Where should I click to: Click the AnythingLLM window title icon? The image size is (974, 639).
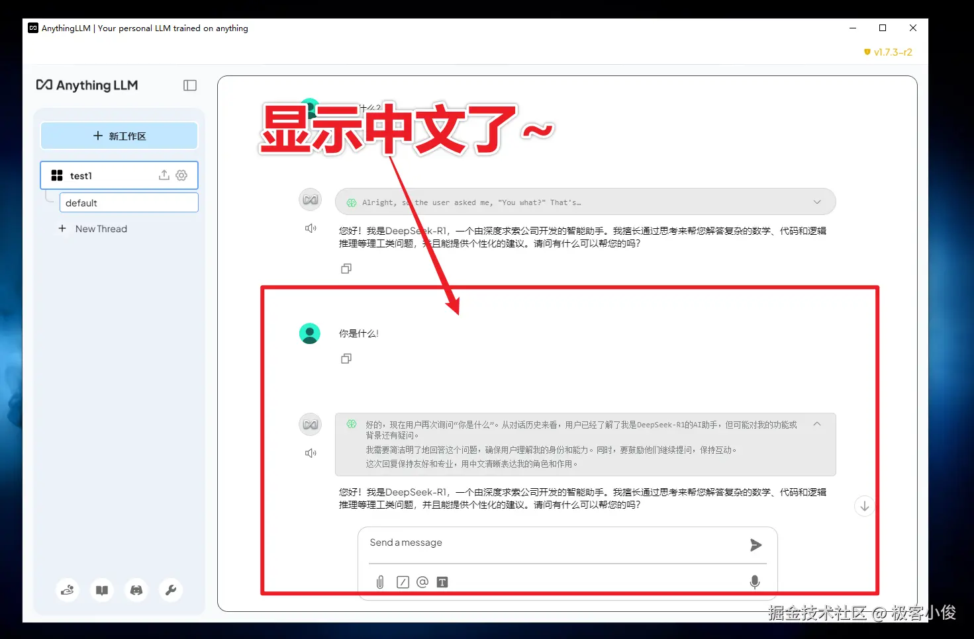[33, 28]
